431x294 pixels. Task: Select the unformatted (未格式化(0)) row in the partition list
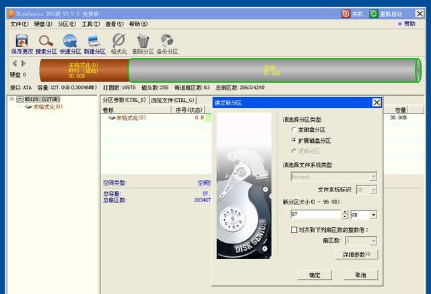point(156,118)
